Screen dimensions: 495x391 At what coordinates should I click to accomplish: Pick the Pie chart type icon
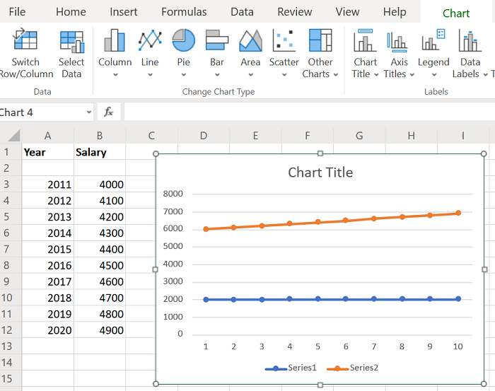click(184, 42)
